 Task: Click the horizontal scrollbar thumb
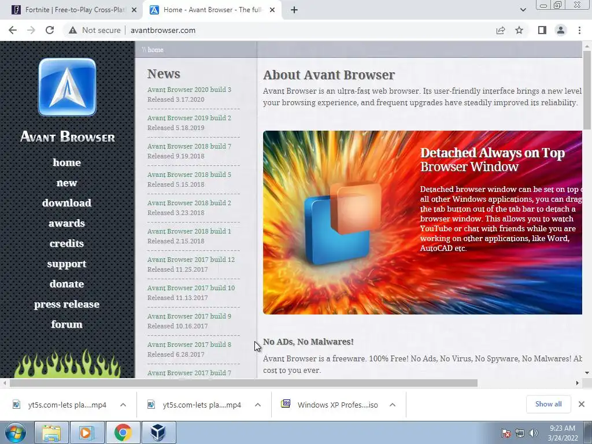coord(243,383)
